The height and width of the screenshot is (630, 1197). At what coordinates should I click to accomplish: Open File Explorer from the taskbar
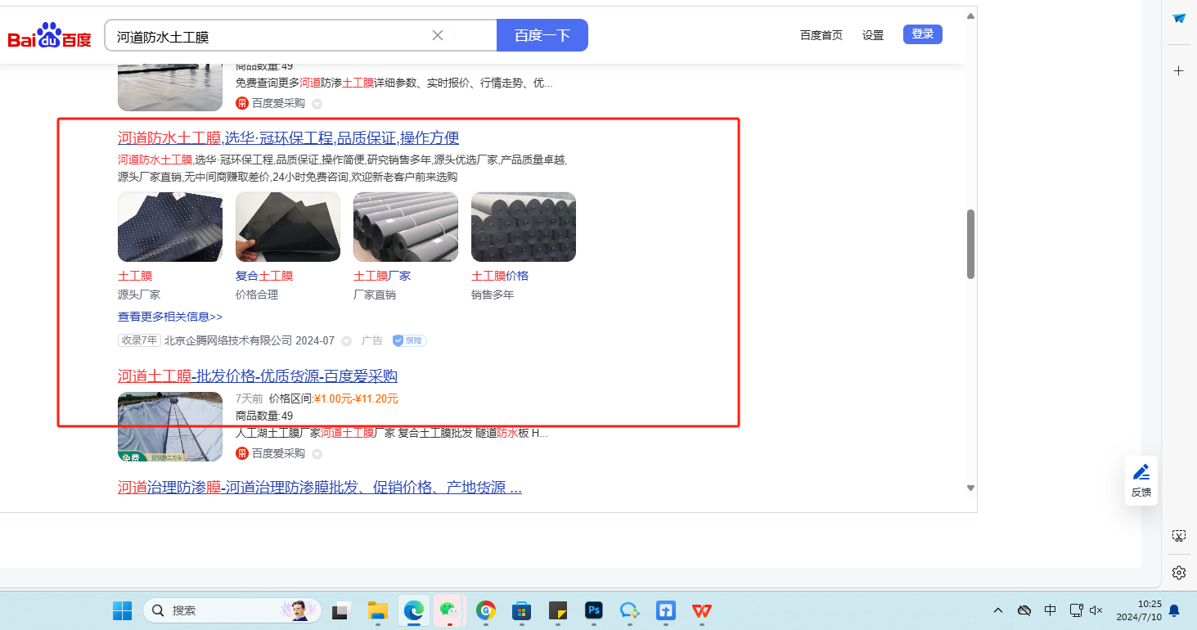377,610
